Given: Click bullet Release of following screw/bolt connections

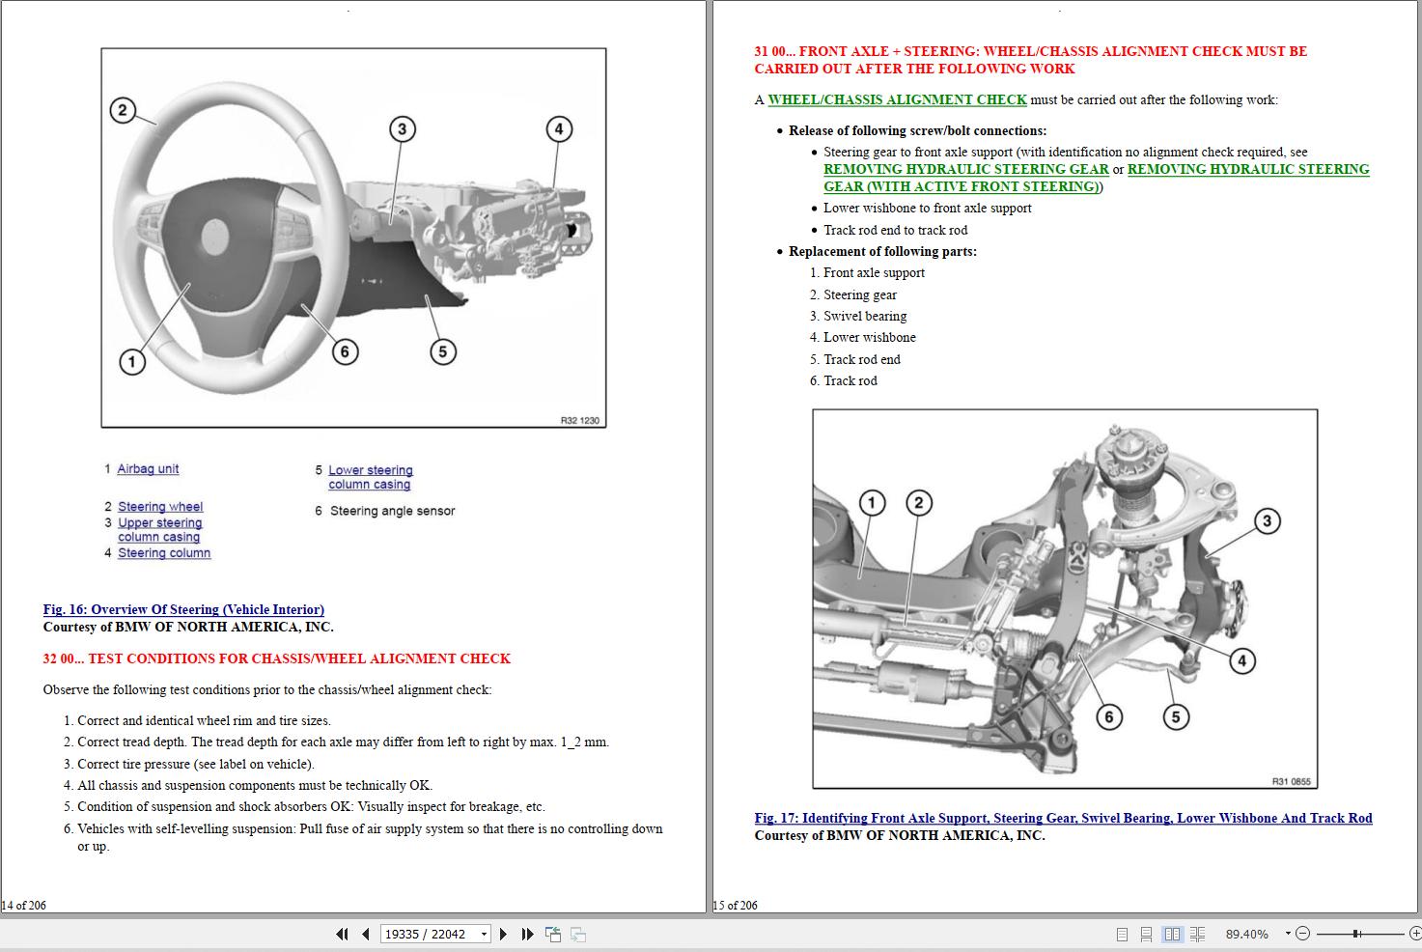Looking at the screenshot, I should click(x=917, y=130).
